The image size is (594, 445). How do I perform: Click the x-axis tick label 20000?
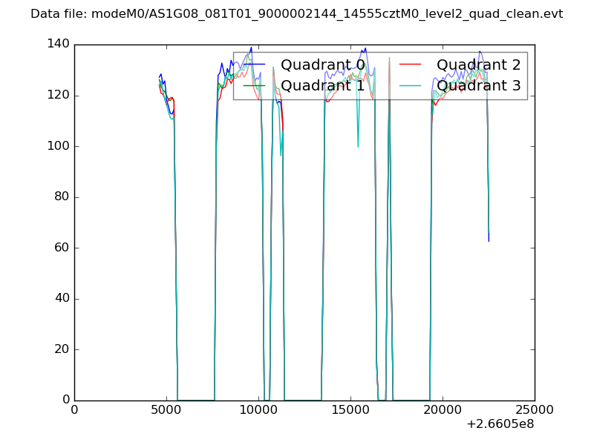click(443, 410)
